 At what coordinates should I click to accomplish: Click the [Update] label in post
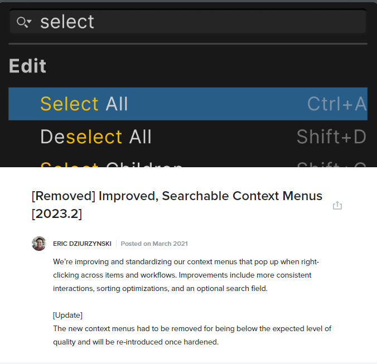pos(68,315)
